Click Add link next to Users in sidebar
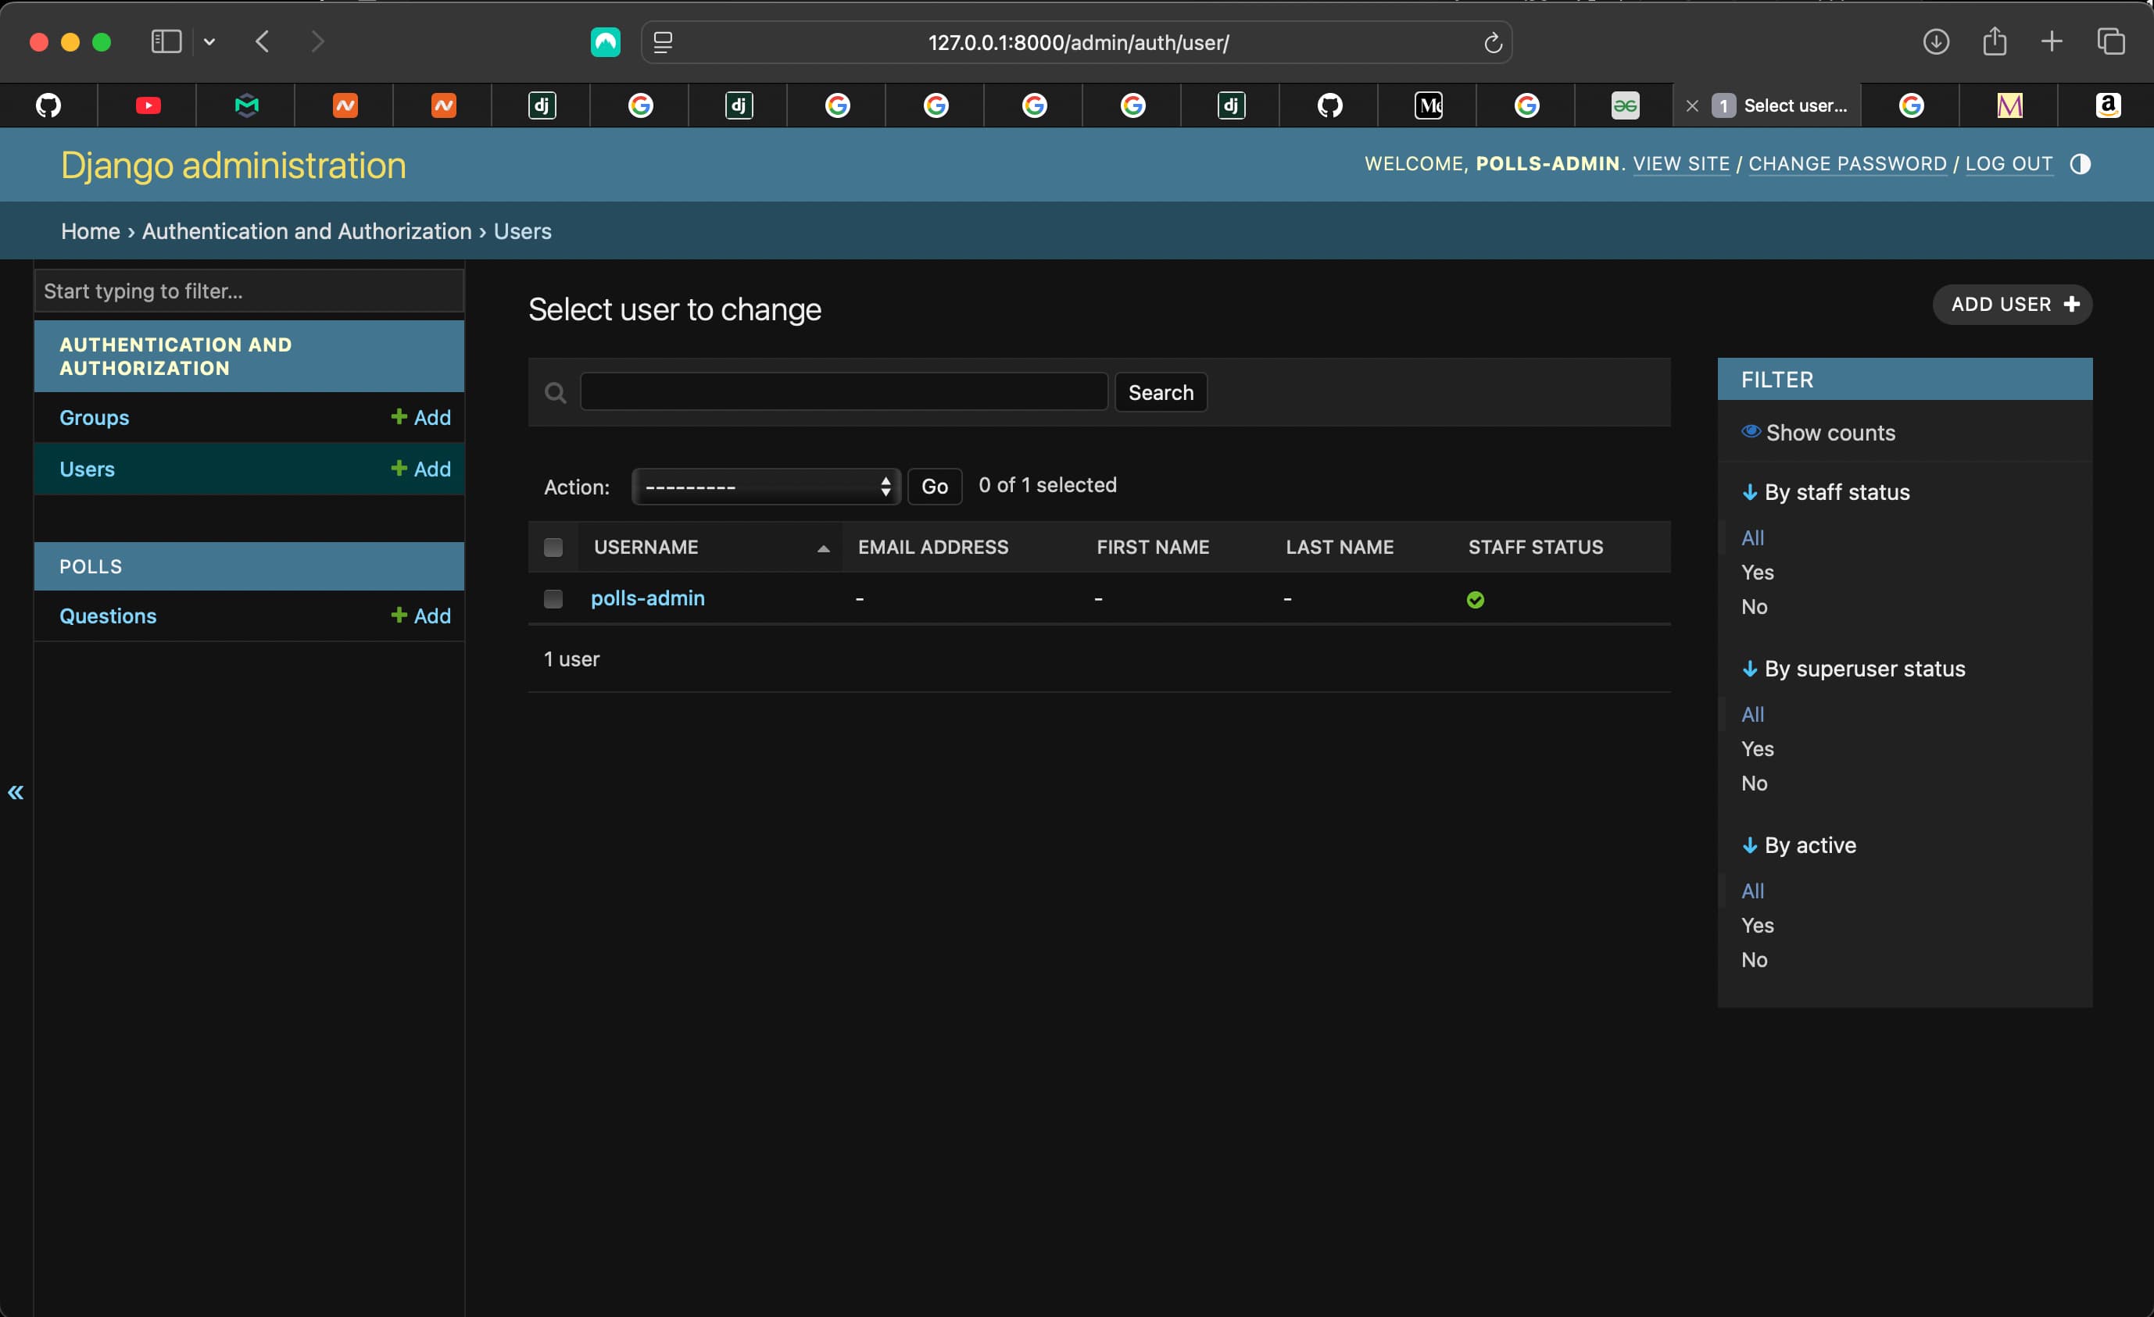 (x=420, y=469)
